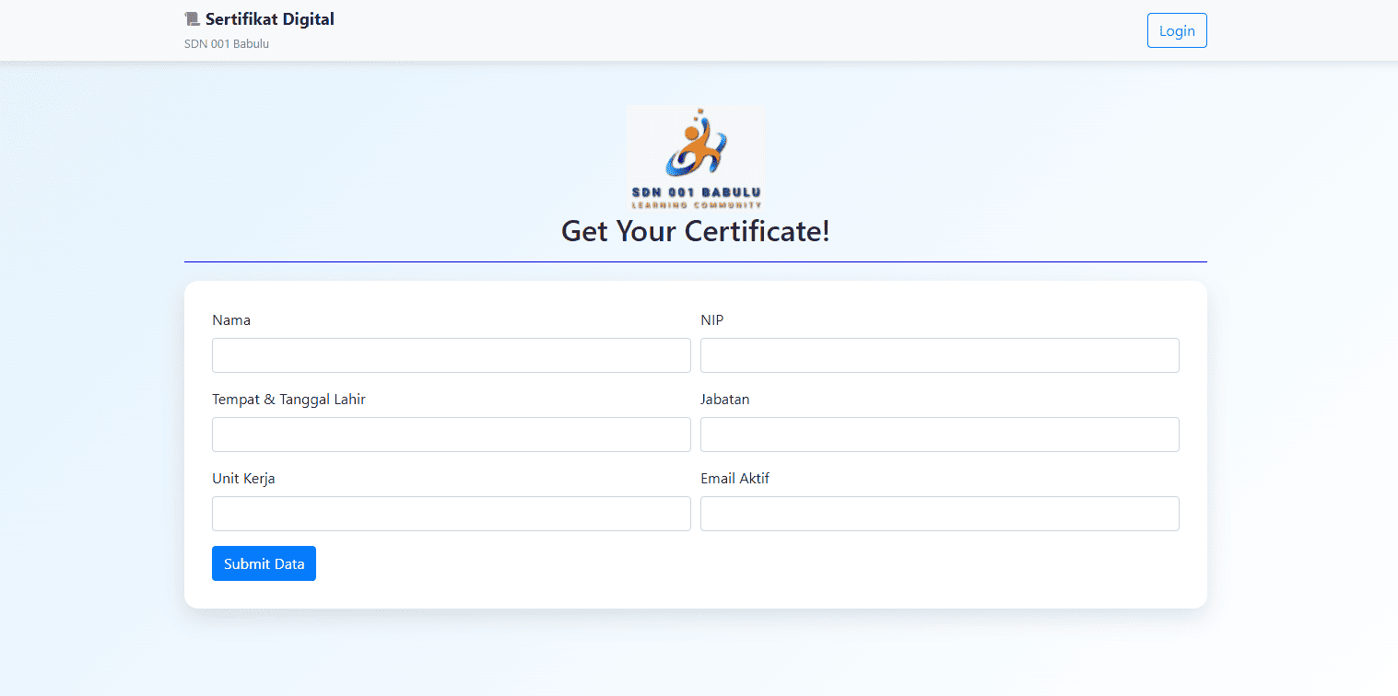The height and width of the screenshot is (696, 1398).
Task: Click the Jabatan label text
Action: coord(725,400)
